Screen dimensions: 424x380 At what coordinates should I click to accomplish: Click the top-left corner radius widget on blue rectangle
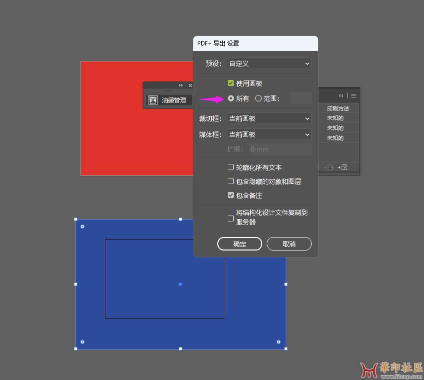(82, 226)
